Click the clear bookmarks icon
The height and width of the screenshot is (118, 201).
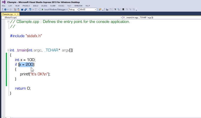coord(133,10)
